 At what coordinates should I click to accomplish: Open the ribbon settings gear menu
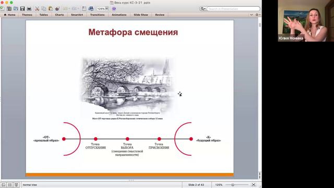(257, 15)
